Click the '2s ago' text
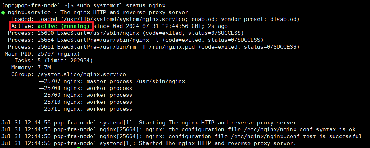The image size is (370, 148). (x=217, y=26)
